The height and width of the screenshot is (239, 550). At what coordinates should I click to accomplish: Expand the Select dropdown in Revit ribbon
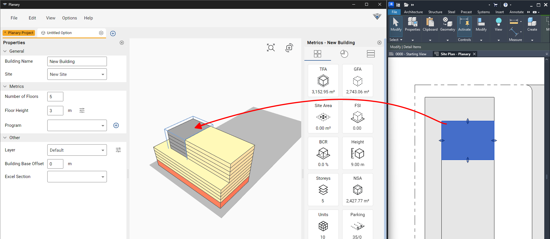pos(396,40)
